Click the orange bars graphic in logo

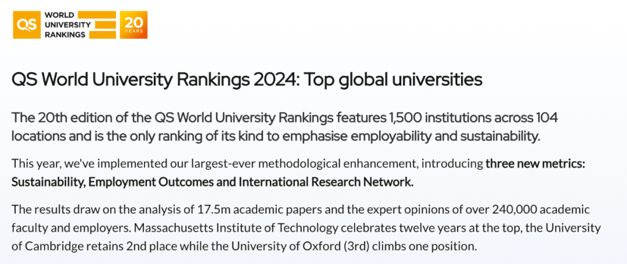click(x=105, y=24)
